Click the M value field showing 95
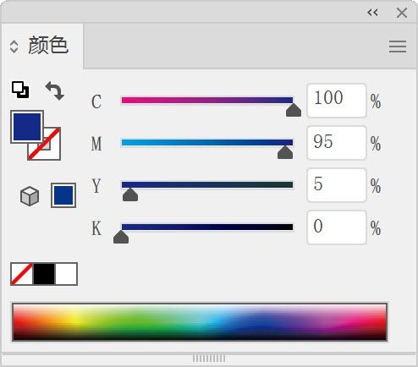Viewport: 418px width, 367px height. point(337,143)
